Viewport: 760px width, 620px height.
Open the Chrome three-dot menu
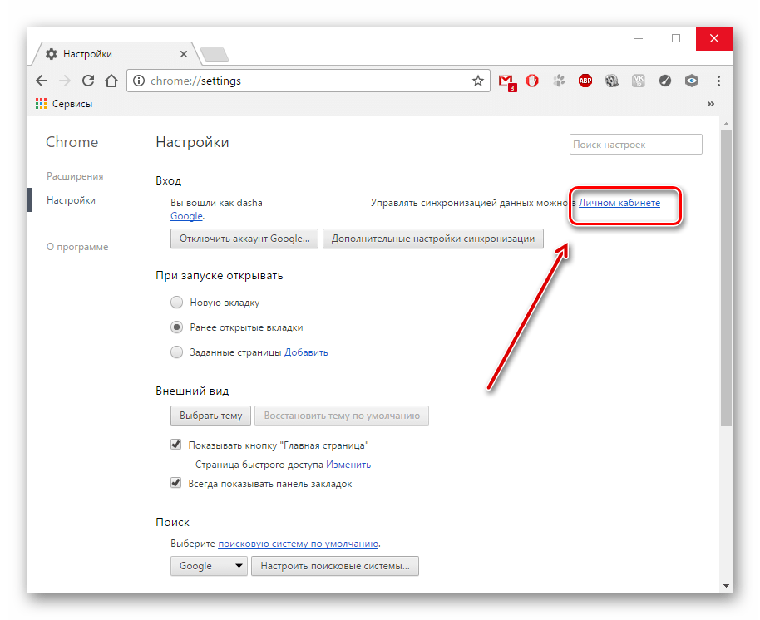tap(718, 81)
